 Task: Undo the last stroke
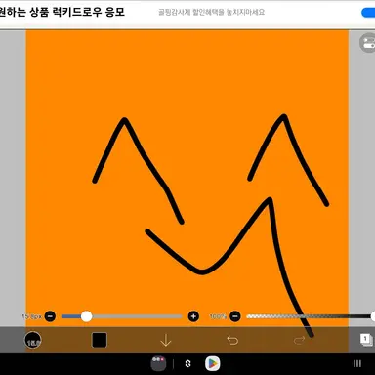tap(232, 340)
